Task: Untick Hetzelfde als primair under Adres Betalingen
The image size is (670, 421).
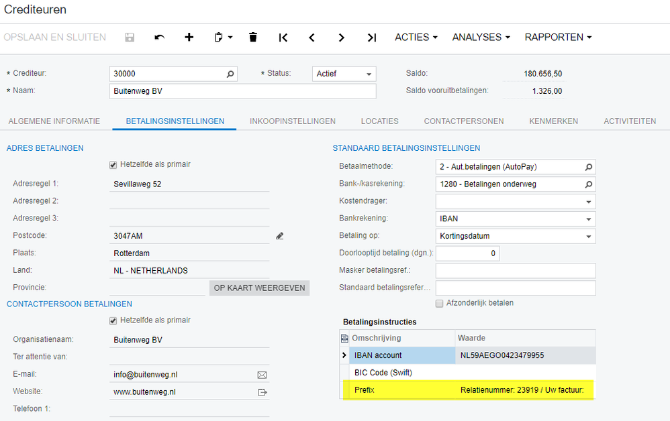Action: (x=113, y=165)
